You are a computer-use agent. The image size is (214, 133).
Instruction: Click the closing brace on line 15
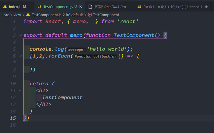tap(25, 118)
